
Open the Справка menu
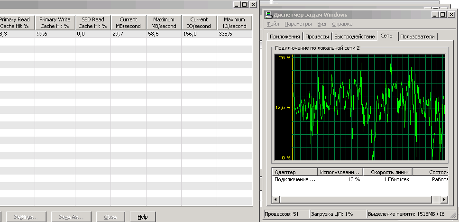(x=342, y=24)
